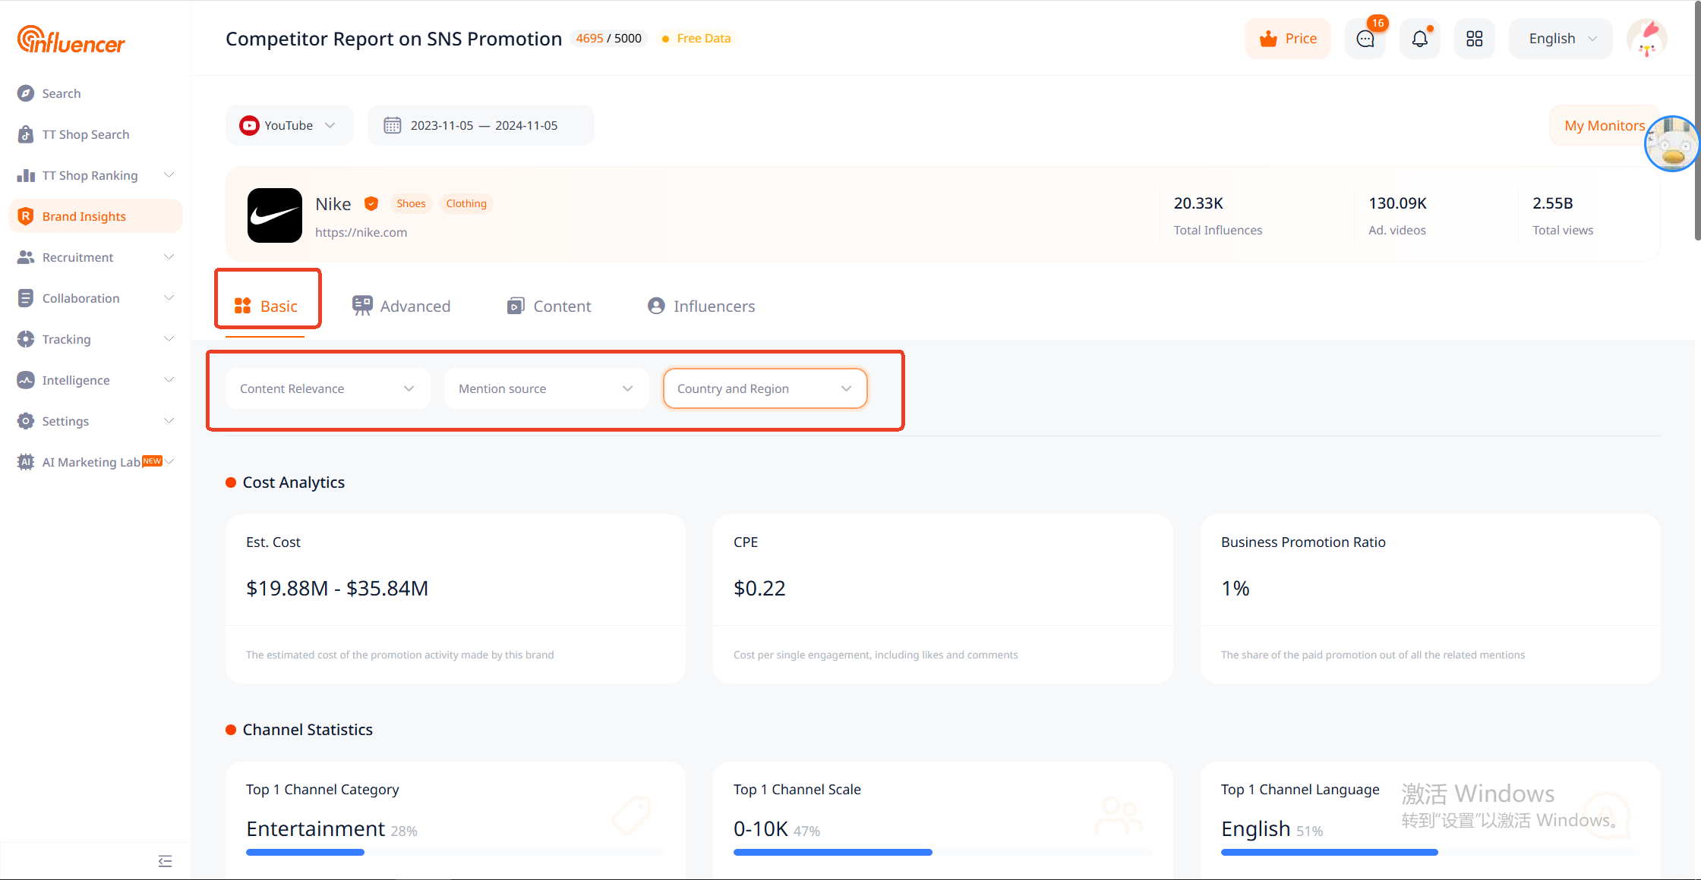This screenshot has height=880, width=1701.
Task: Click the floating mascot assistant icon
Action: click(1671, 144)
